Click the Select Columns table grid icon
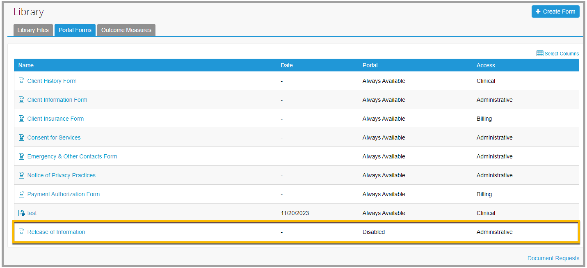587x268 pixels. [x=540, y=54]
